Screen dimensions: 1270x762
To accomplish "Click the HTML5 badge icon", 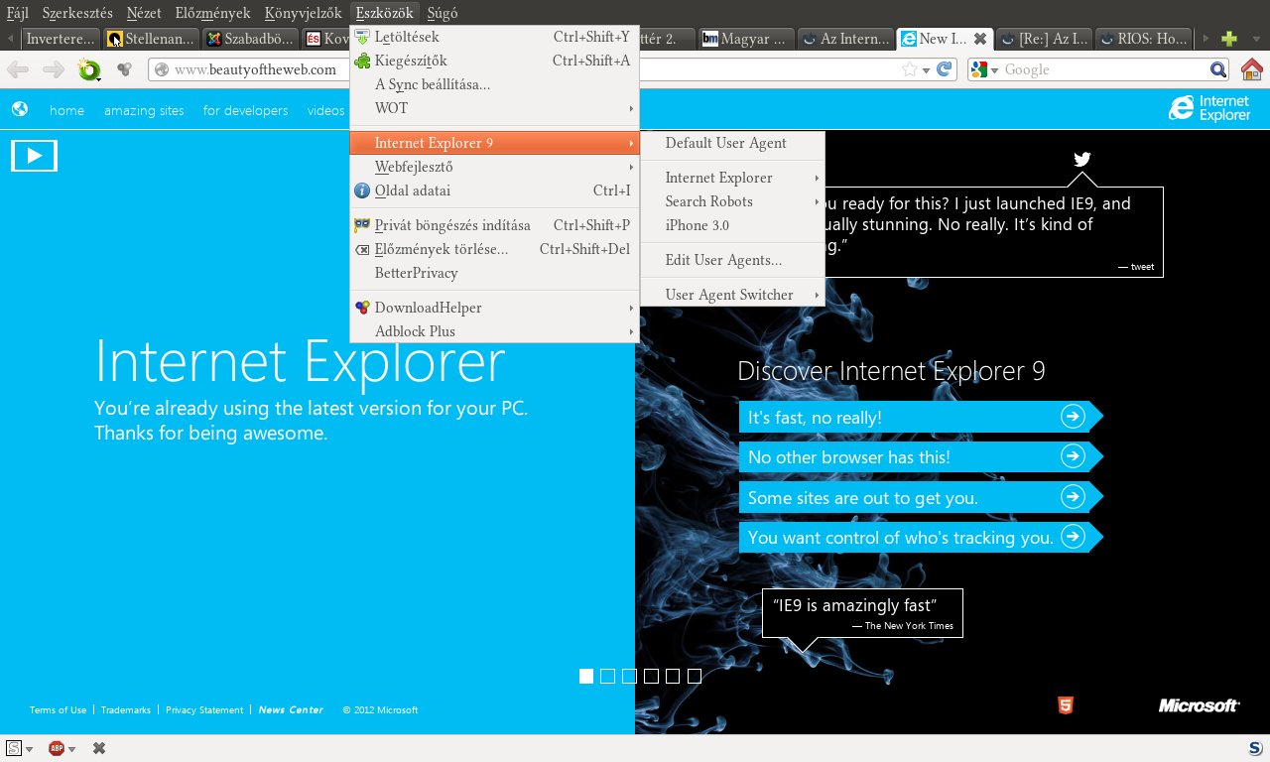I will click(x=1066, y=705).
